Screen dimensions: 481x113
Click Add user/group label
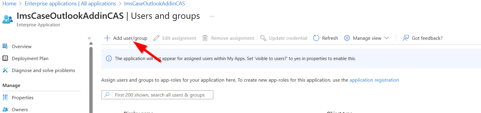tap(130, 38)
